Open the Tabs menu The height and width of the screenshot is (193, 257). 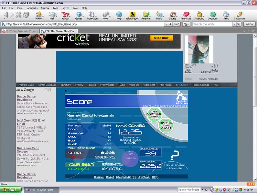(55, 8)
